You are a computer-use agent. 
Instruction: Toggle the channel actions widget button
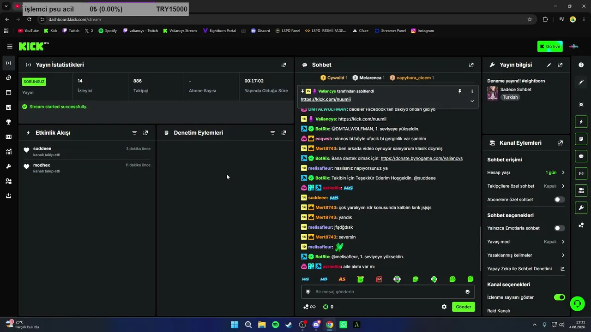pos(581,190)
